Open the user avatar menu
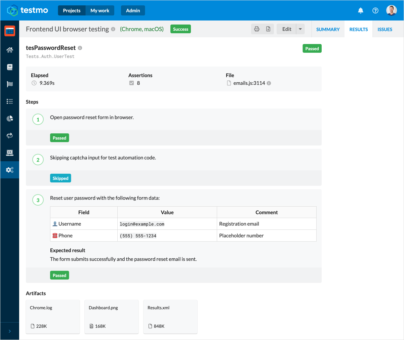This screenshot has width=404, height=340. (392, 10)
